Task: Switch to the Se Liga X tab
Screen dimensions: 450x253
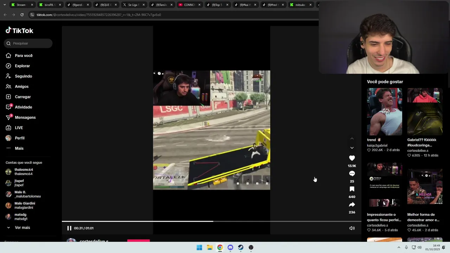Action: [133, 5]
